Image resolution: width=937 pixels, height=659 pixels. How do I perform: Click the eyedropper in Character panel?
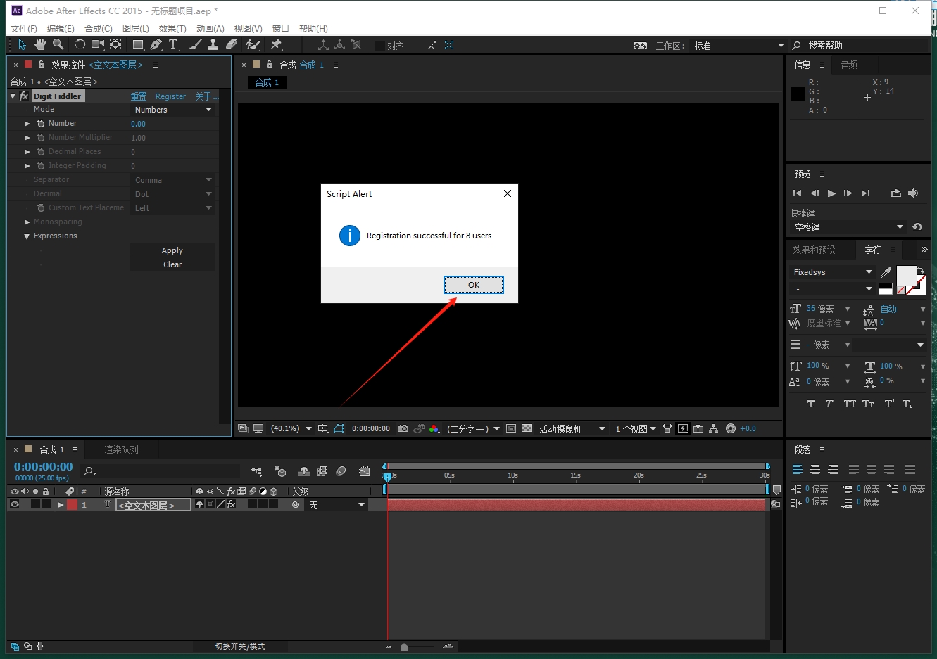tap(886, 272)
